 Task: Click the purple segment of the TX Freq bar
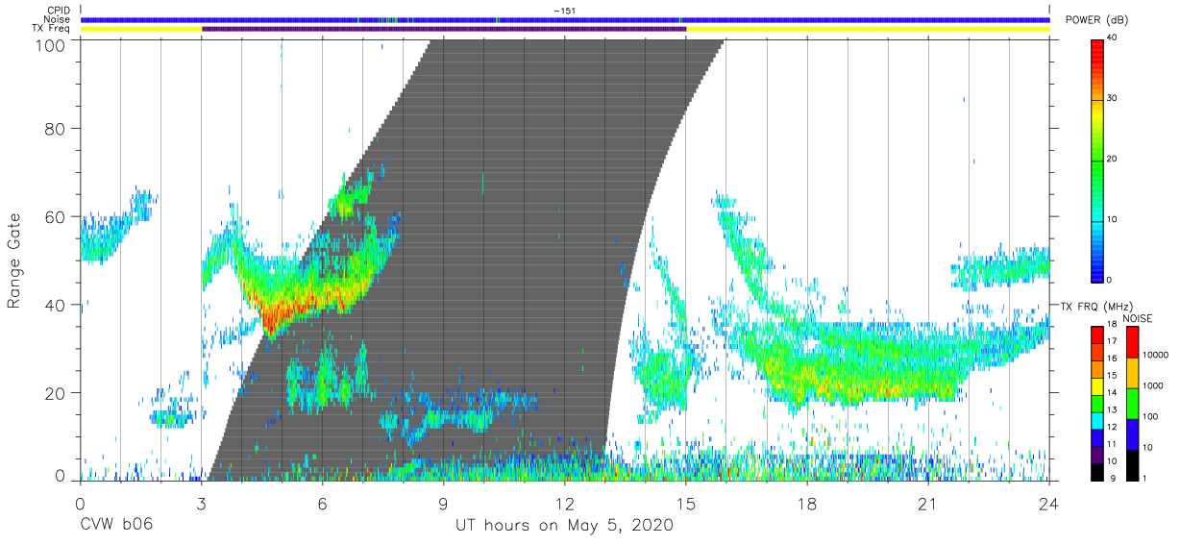pyautogui.click(x=444, y=29)
